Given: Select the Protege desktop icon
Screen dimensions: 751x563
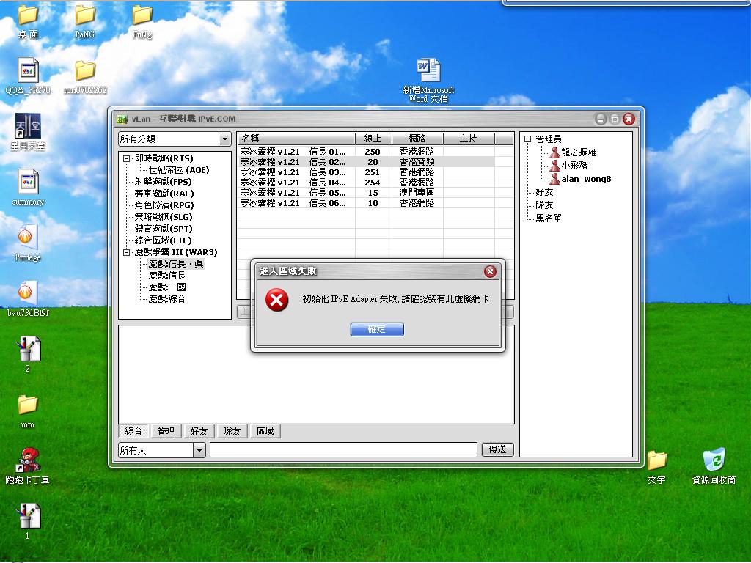Looking at the screenshot, I should [28, 238].
